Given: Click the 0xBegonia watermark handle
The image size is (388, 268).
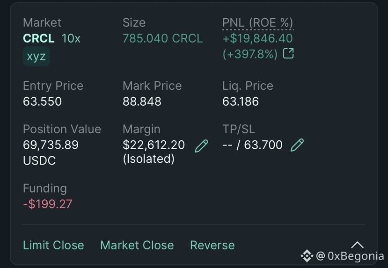Looking at the screenshot, I should click(350, 256).
